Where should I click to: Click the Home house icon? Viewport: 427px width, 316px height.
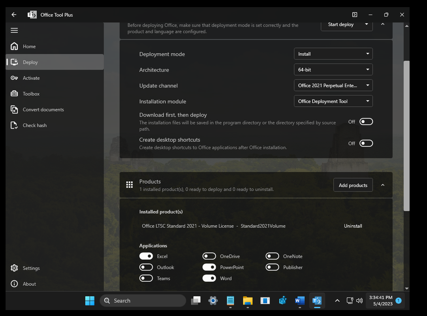pyautogui.click(x=14, y=46)
